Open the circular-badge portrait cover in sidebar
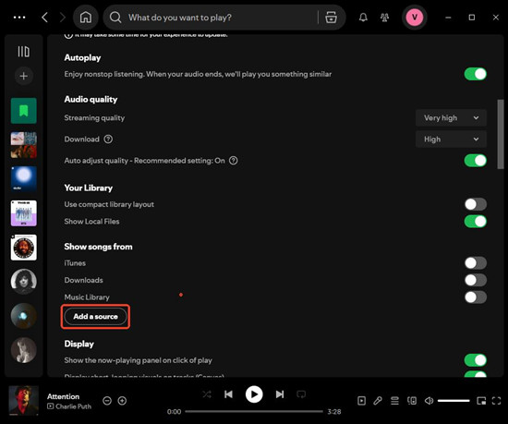 coord(24,248)
